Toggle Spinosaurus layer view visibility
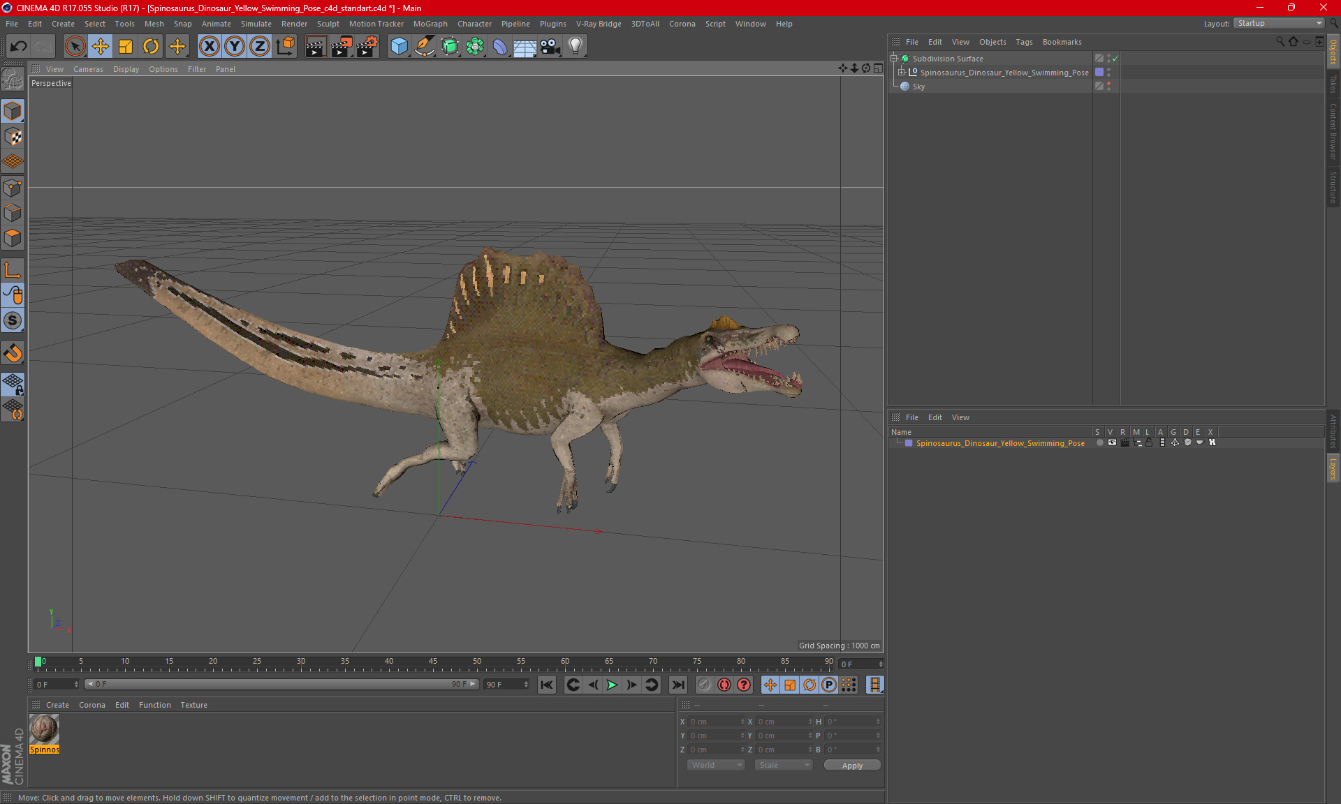Screen dimensions: 1341x804 pyautogui.click(x=1112, y=443)
